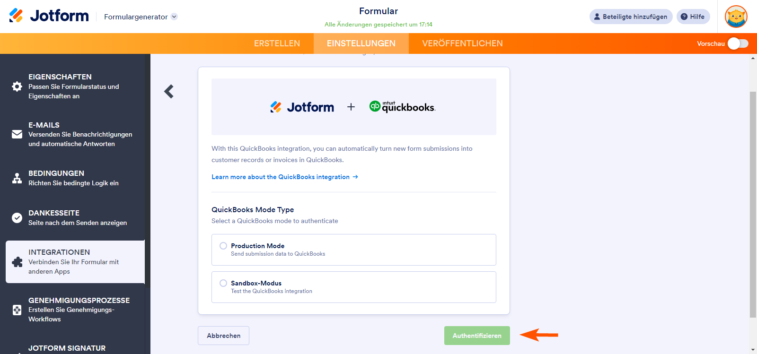
Task: Click the Integrationen puzzle piece icon
Action: 17,262
